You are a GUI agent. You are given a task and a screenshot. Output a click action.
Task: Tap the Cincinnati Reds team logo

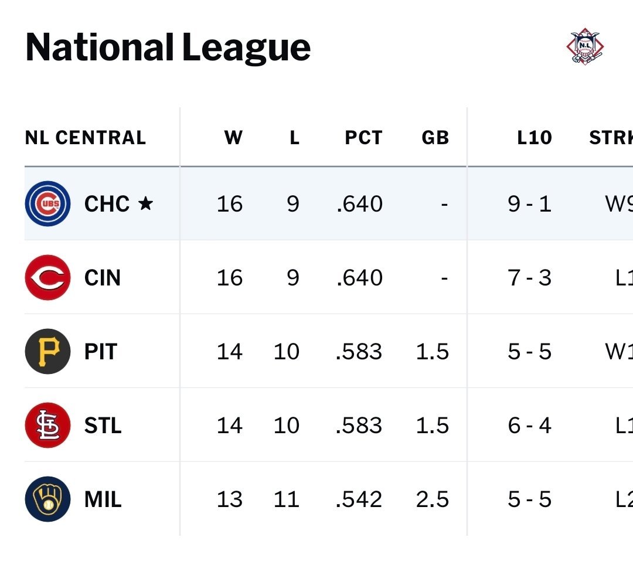[x=47, y=277]
